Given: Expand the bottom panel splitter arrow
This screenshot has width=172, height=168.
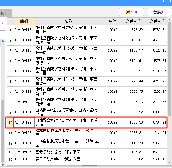Looking at the screenshot, I should pos(89,166).
